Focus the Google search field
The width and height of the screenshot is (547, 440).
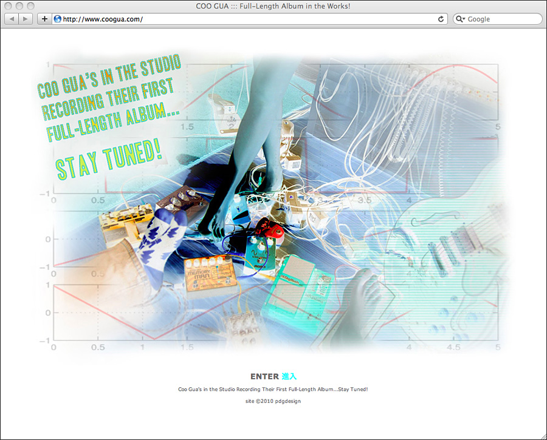(x=497, y=19)
